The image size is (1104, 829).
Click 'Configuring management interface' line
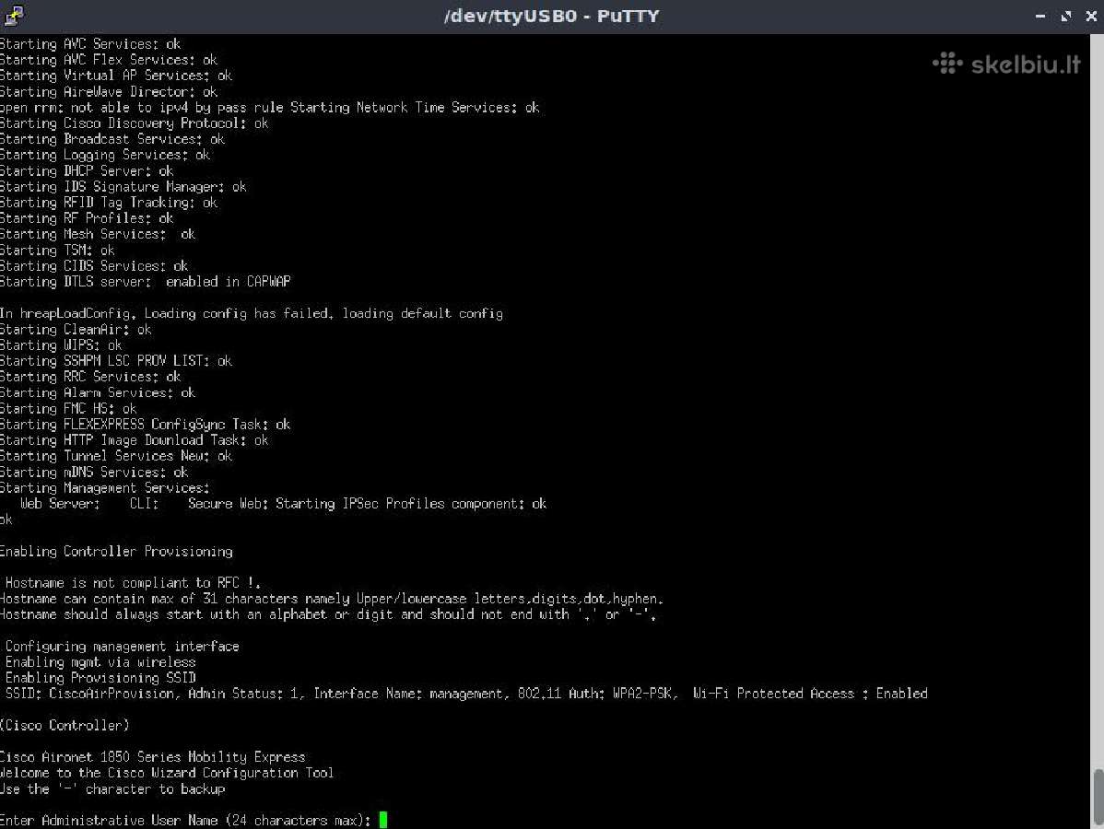123,646
